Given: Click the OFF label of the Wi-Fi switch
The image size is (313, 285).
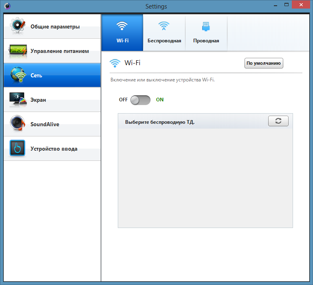Looking at the screenshot, I should click(123, 100).
